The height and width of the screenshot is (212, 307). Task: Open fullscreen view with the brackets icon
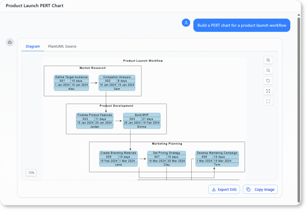268,101
